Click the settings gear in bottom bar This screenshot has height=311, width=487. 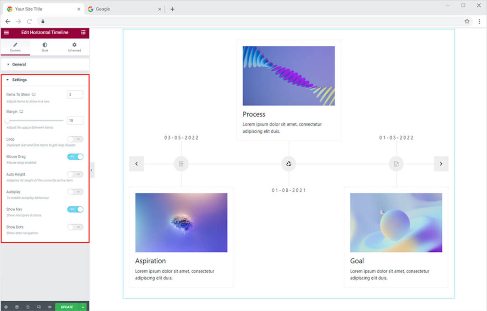(6, 307)
